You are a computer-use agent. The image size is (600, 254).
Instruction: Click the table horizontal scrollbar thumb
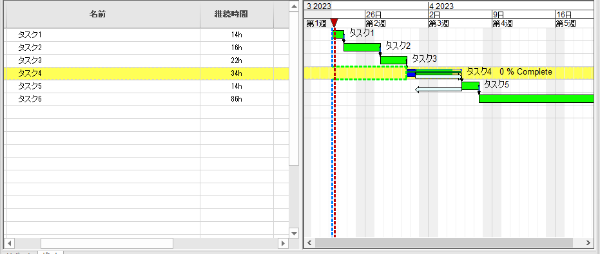point(107,243)
